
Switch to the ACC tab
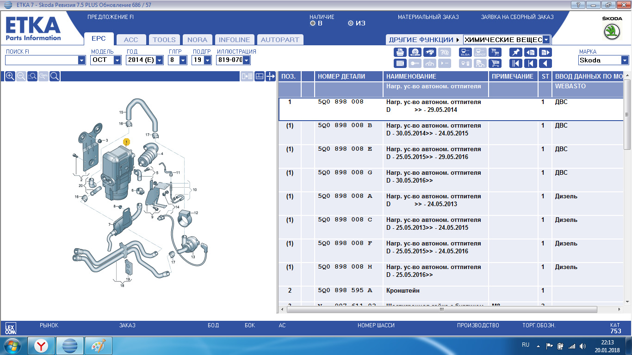click(131, 40)
